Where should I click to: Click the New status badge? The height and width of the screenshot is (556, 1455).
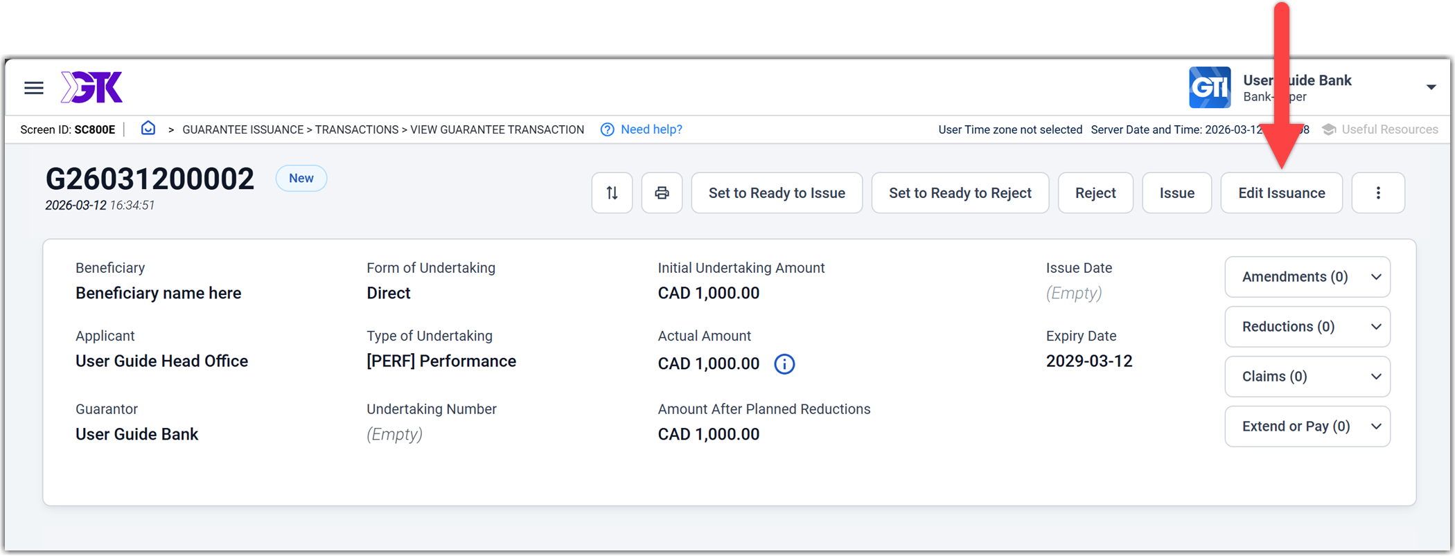point(301,179)
